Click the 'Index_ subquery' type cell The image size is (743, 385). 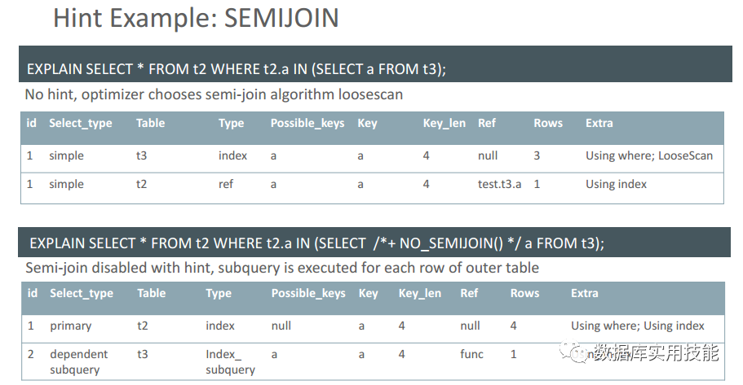[230, 362]
